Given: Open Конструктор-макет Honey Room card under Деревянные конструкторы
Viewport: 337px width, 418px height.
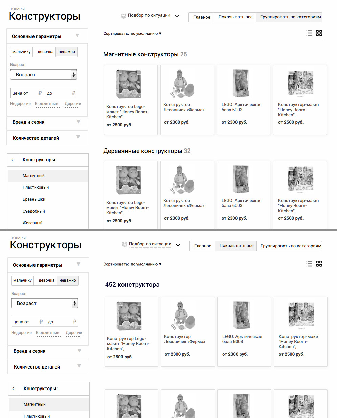Looking at the screenshot, I should 300,195.
